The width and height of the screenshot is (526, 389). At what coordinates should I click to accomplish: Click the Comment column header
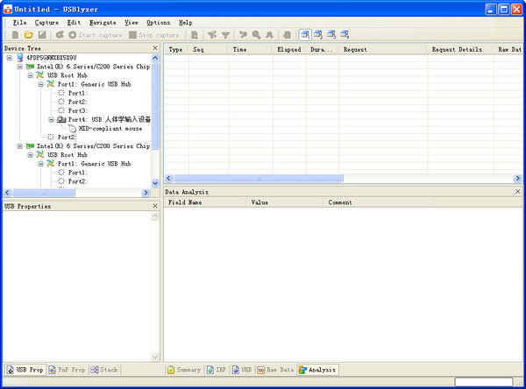[x=379, y=202]
